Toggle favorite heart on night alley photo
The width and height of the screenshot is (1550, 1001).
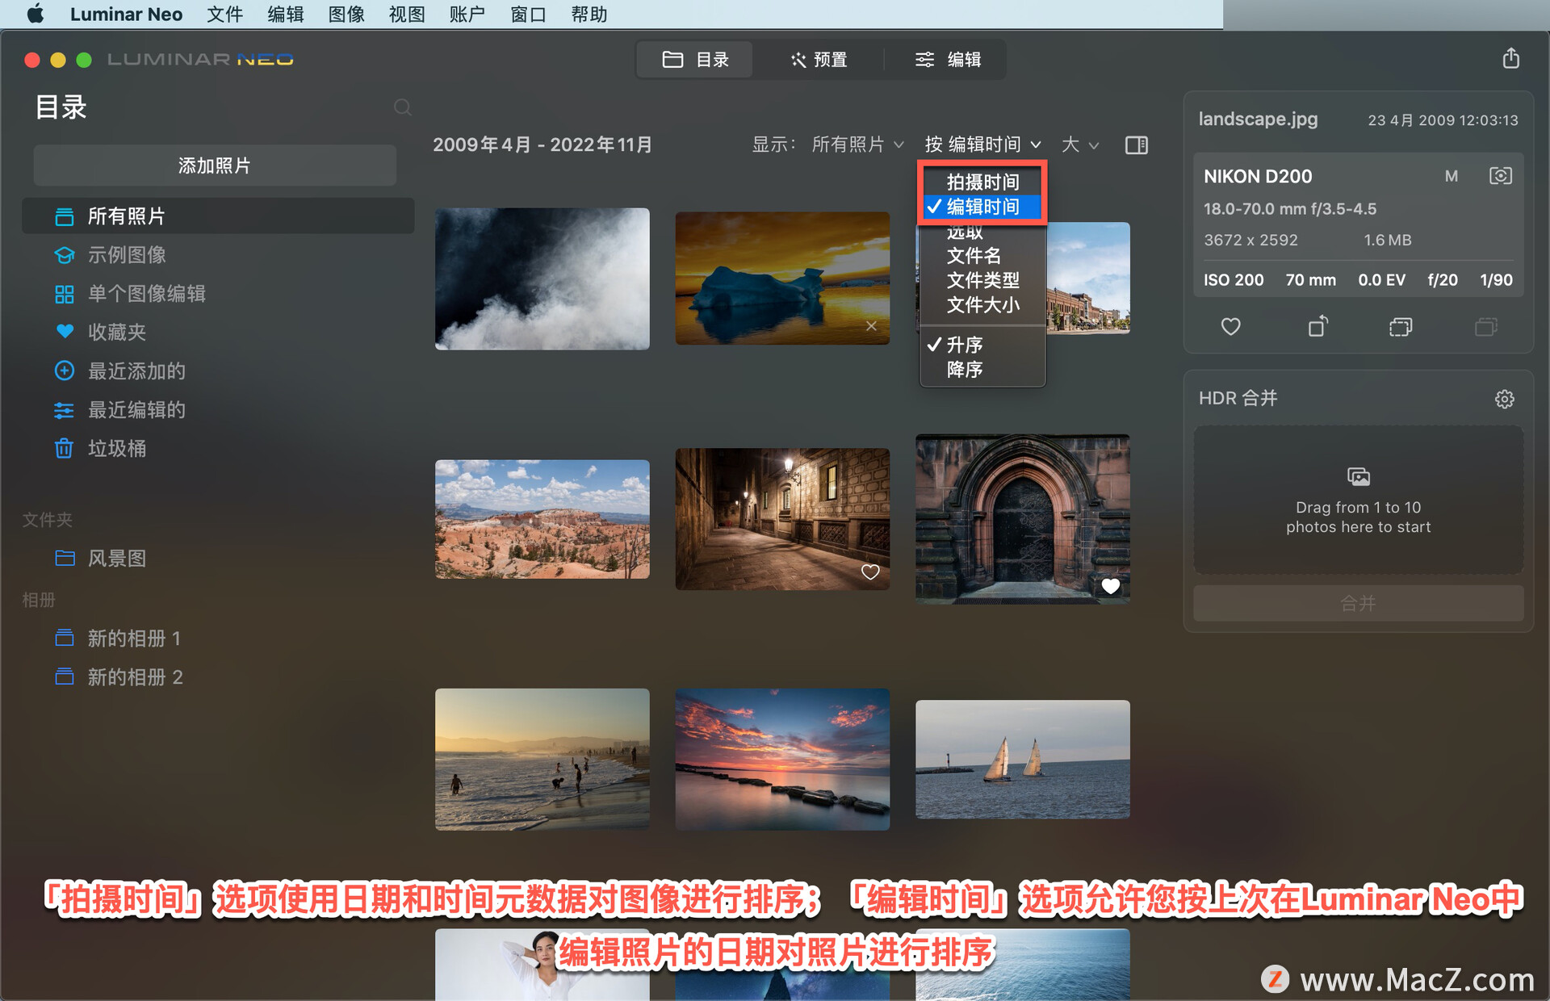(870, 572)
